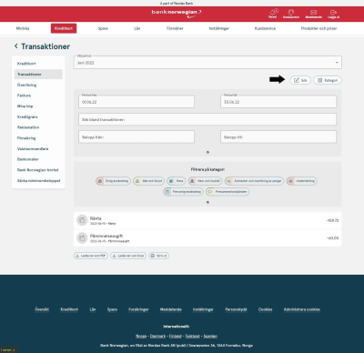Click the Ränta transaction category icon
Image resolution: width=364 pixels, height=353 pixels.
pos(82,220)
